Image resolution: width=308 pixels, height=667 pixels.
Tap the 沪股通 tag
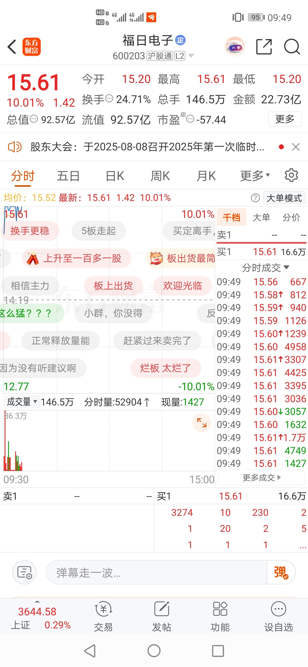(160, 56)
